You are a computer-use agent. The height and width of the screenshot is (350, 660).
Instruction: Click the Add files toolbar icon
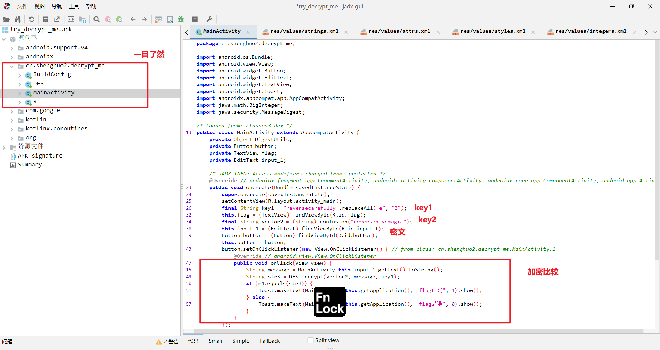coord(18,19)
